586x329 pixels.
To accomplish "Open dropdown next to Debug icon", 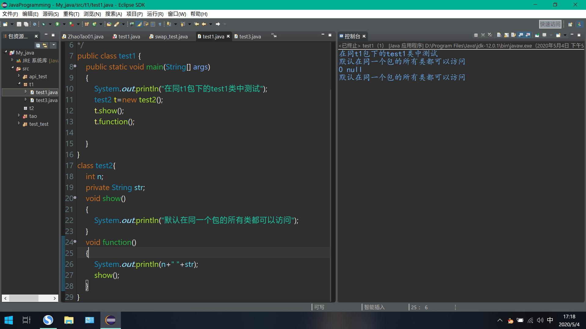I will [x=50, y=24].
